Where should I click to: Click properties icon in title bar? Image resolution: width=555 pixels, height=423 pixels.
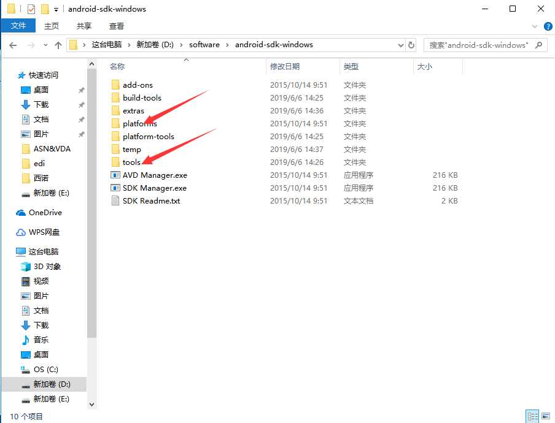click(31, 9)
